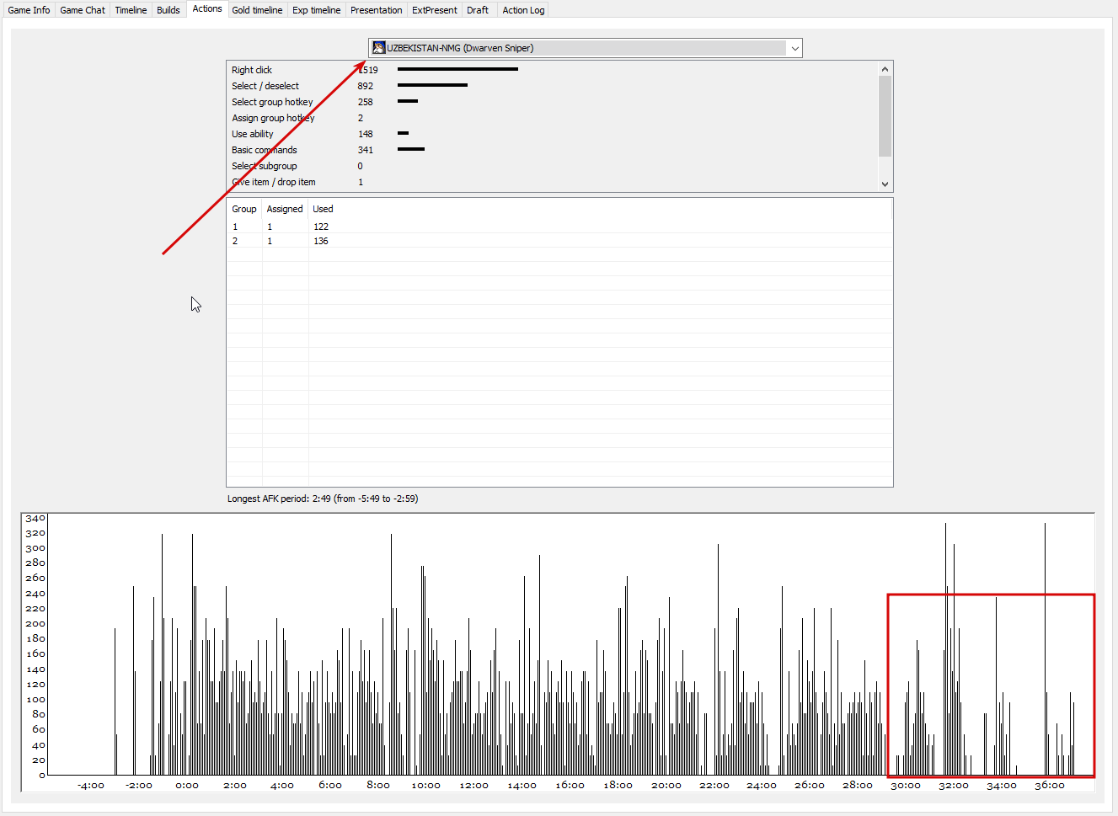This screenshot has height=816, width=1118.
Task: Switch to the Game Info tab
Action: [x=29, y=10]
